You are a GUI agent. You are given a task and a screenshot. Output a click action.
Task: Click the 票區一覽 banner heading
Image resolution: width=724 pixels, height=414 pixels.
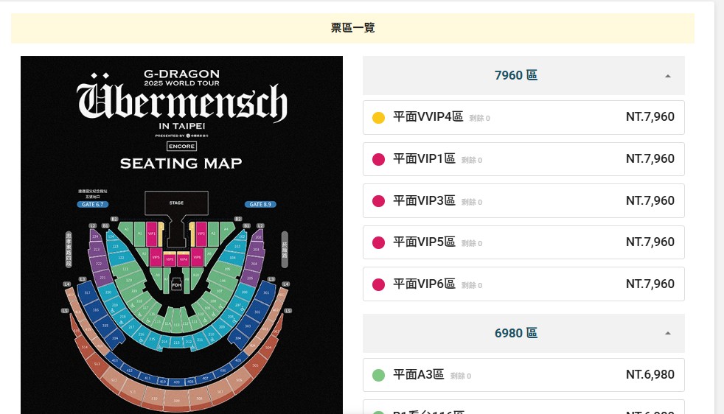click(352, 28)
